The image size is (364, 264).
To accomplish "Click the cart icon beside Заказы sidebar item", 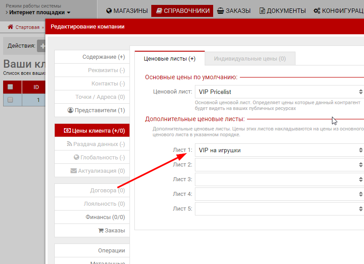I will click(x=101, y=231).
